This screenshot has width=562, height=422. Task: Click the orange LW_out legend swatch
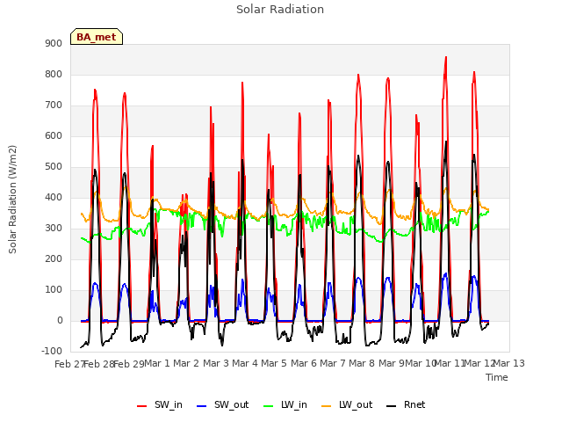[327, 406]
